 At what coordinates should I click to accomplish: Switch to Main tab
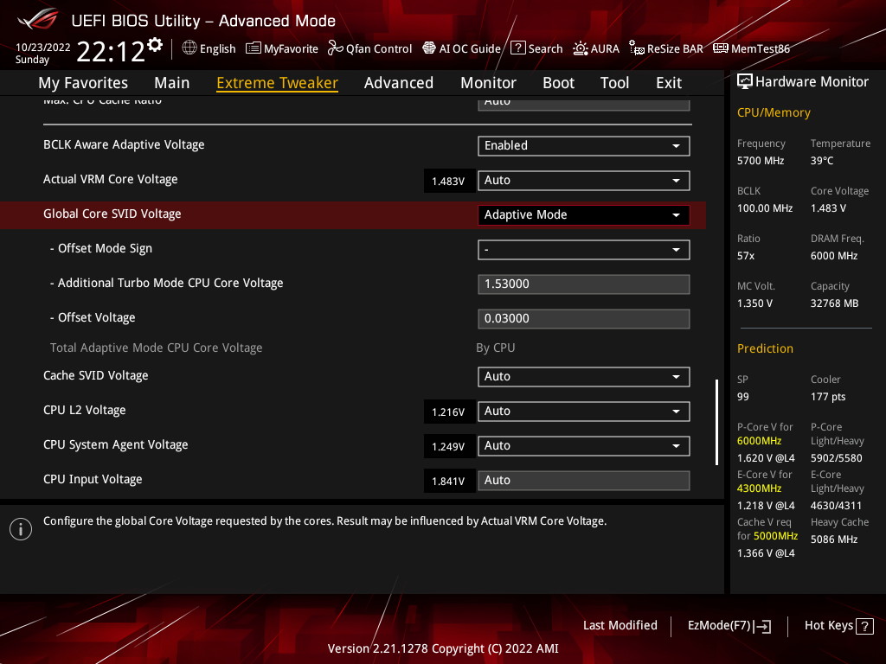pos(172,83)
